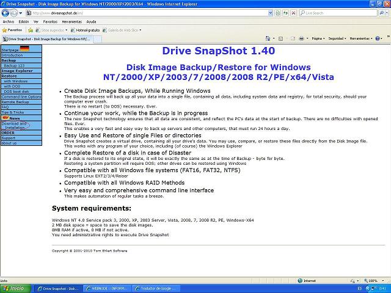Open Sitios sugeridos dropdown
The height and width of the screenshot is (293, 391).
(x=51, y=30)
